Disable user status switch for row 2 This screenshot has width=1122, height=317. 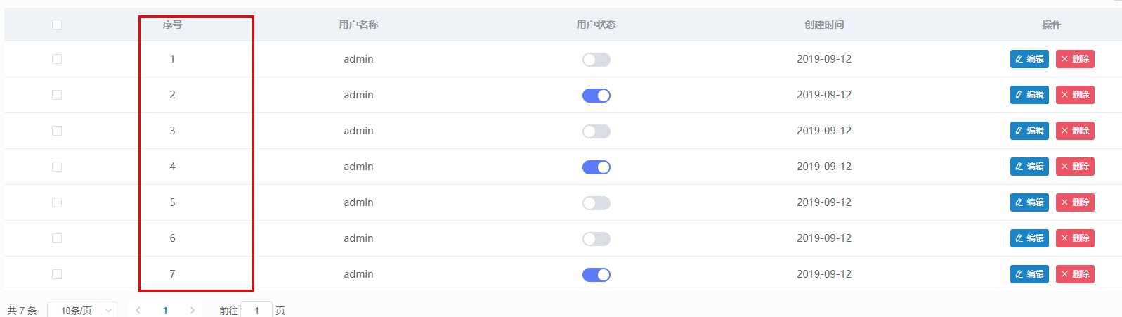coord(596,96)
